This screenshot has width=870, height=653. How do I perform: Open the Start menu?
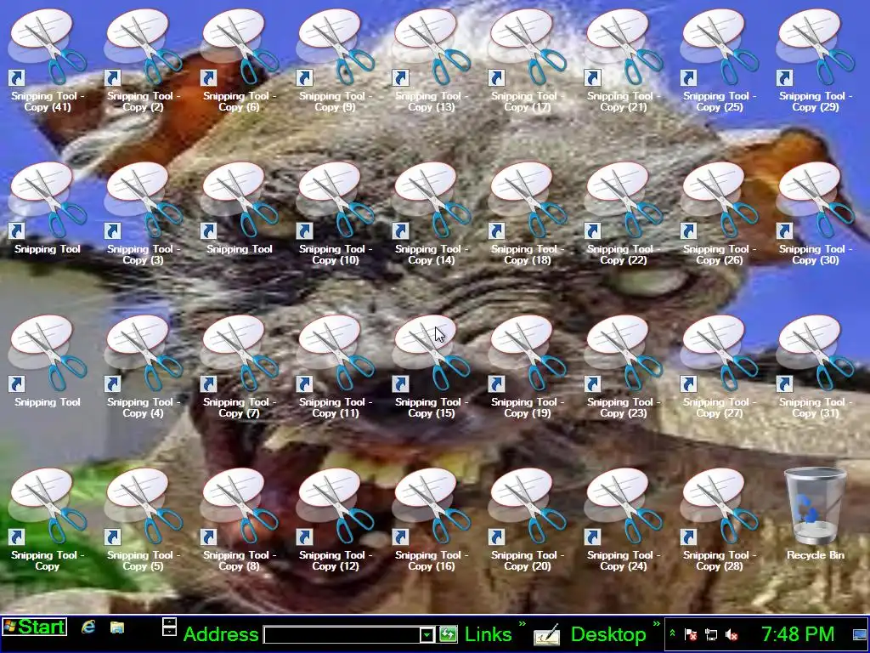[34, 627]
